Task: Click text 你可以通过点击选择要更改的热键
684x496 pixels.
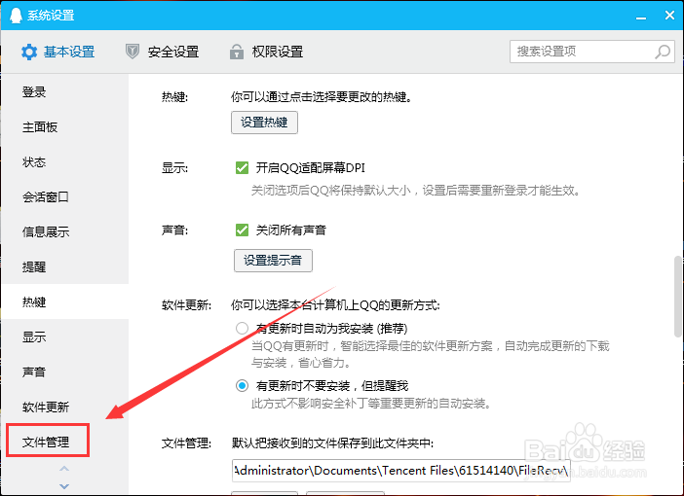Action: tap(322, 96)
